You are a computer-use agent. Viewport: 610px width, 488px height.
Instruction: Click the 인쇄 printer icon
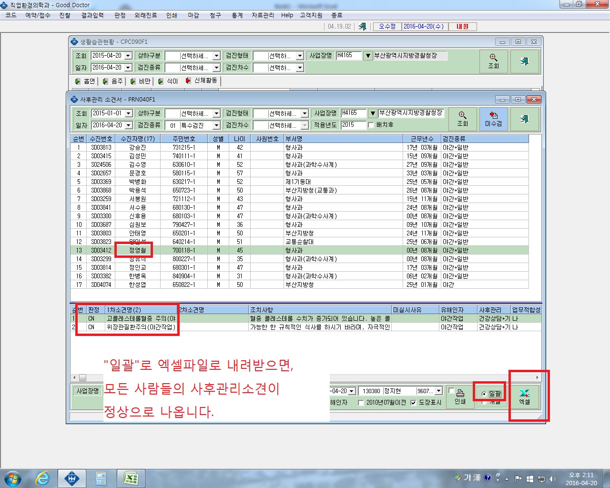pyautogui.click(x=460, y=396)
